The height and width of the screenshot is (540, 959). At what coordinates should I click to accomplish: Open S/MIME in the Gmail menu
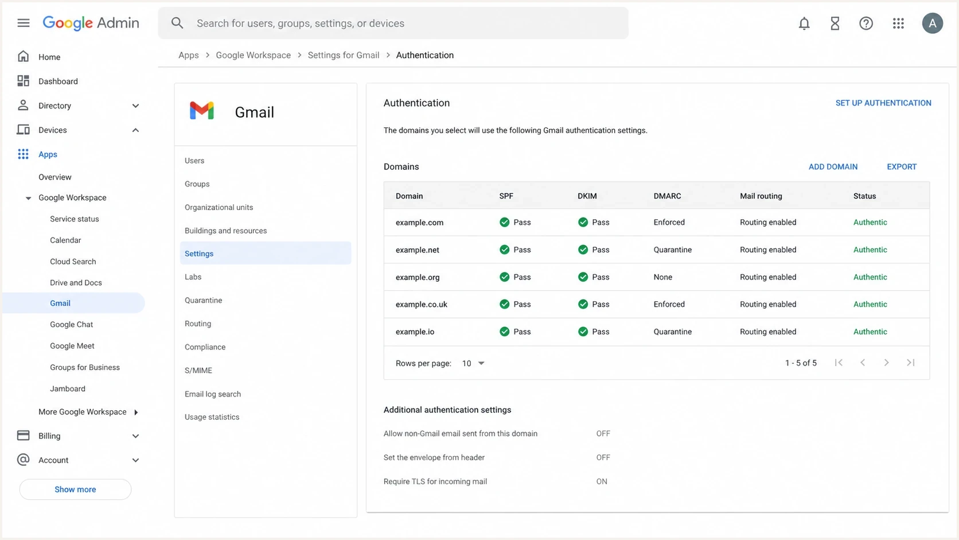tap(198, 370)
